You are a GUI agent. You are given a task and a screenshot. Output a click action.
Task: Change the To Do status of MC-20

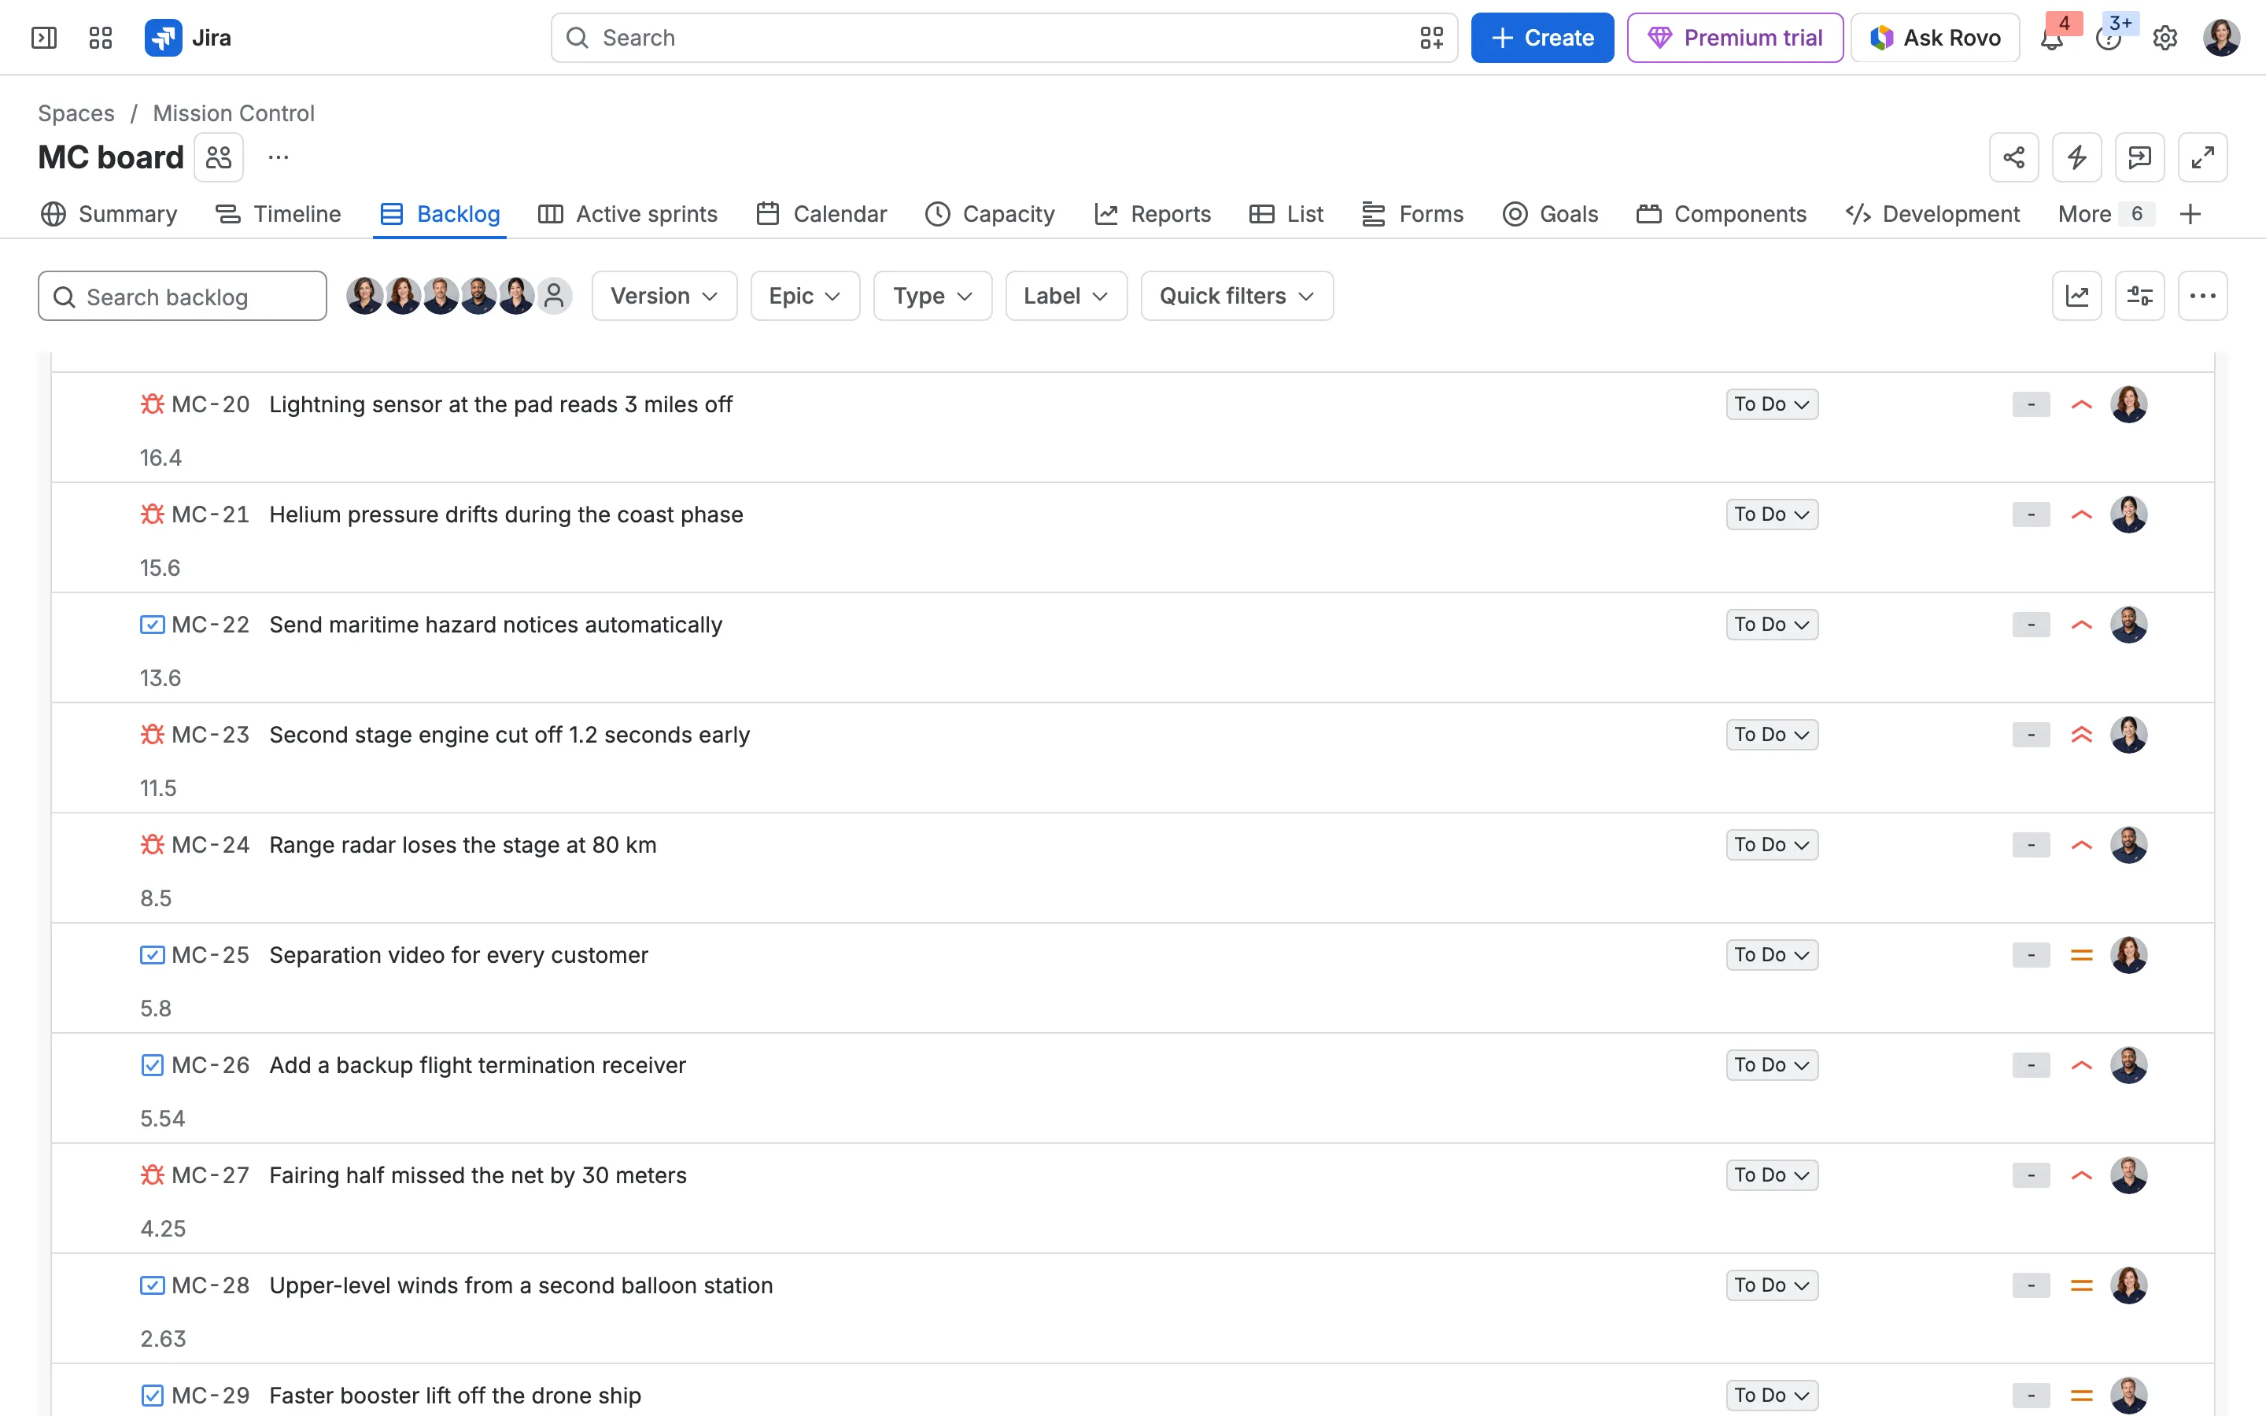[x=1772, y=404]
